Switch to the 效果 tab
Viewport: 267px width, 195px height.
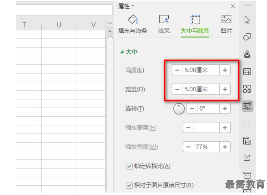click(x=164, y=24)
